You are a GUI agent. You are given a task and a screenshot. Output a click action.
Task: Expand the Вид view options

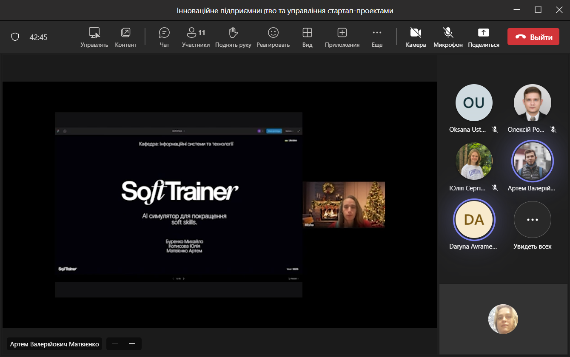307,37
